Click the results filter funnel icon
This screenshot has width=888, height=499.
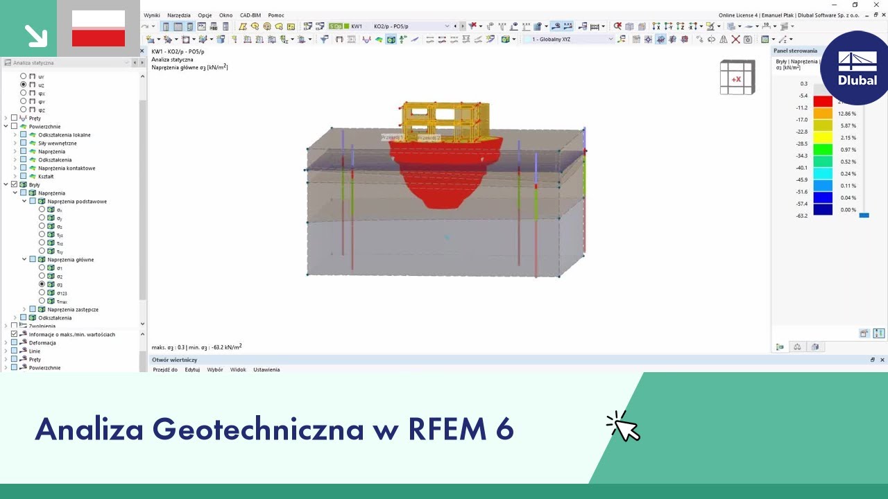click(x=324, y=39)
